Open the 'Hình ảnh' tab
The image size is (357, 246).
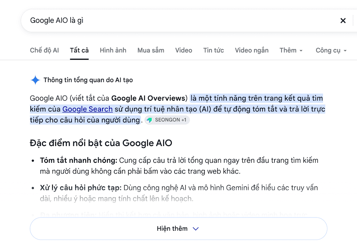113,50
